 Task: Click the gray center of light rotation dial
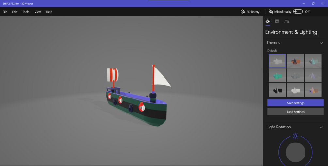[295, 152]
